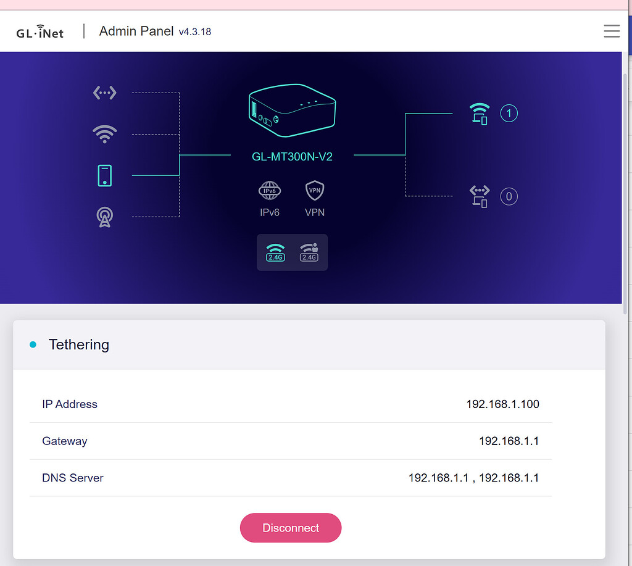Click the IP Address value 192.168.1.100

[x=502, y=404]
